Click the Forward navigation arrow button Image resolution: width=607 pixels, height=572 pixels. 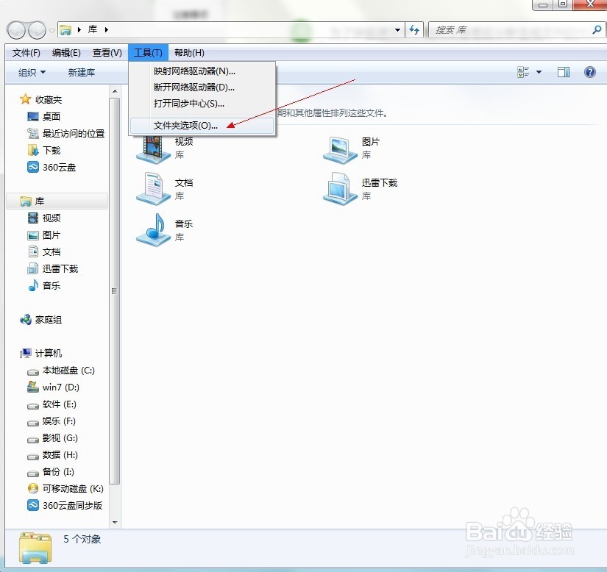[x=38, y=30]
